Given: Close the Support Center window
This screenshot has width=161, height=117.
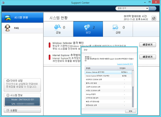Looking at the screenshot, I should [x=156, y=2].
